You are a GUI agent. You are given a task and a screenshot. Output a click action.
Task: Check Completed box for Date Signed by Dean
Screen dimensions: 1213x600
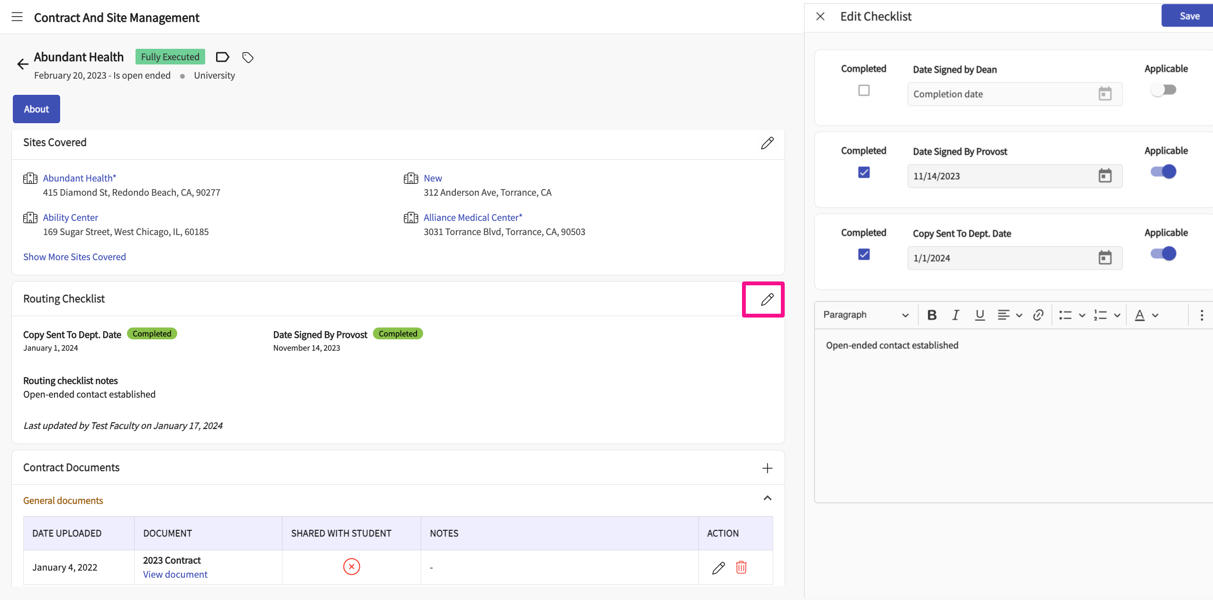[x=864, y=90]
